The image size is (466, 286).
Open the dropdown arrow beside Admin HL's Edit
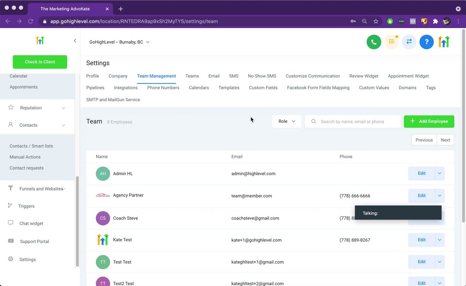coord(440,173)
